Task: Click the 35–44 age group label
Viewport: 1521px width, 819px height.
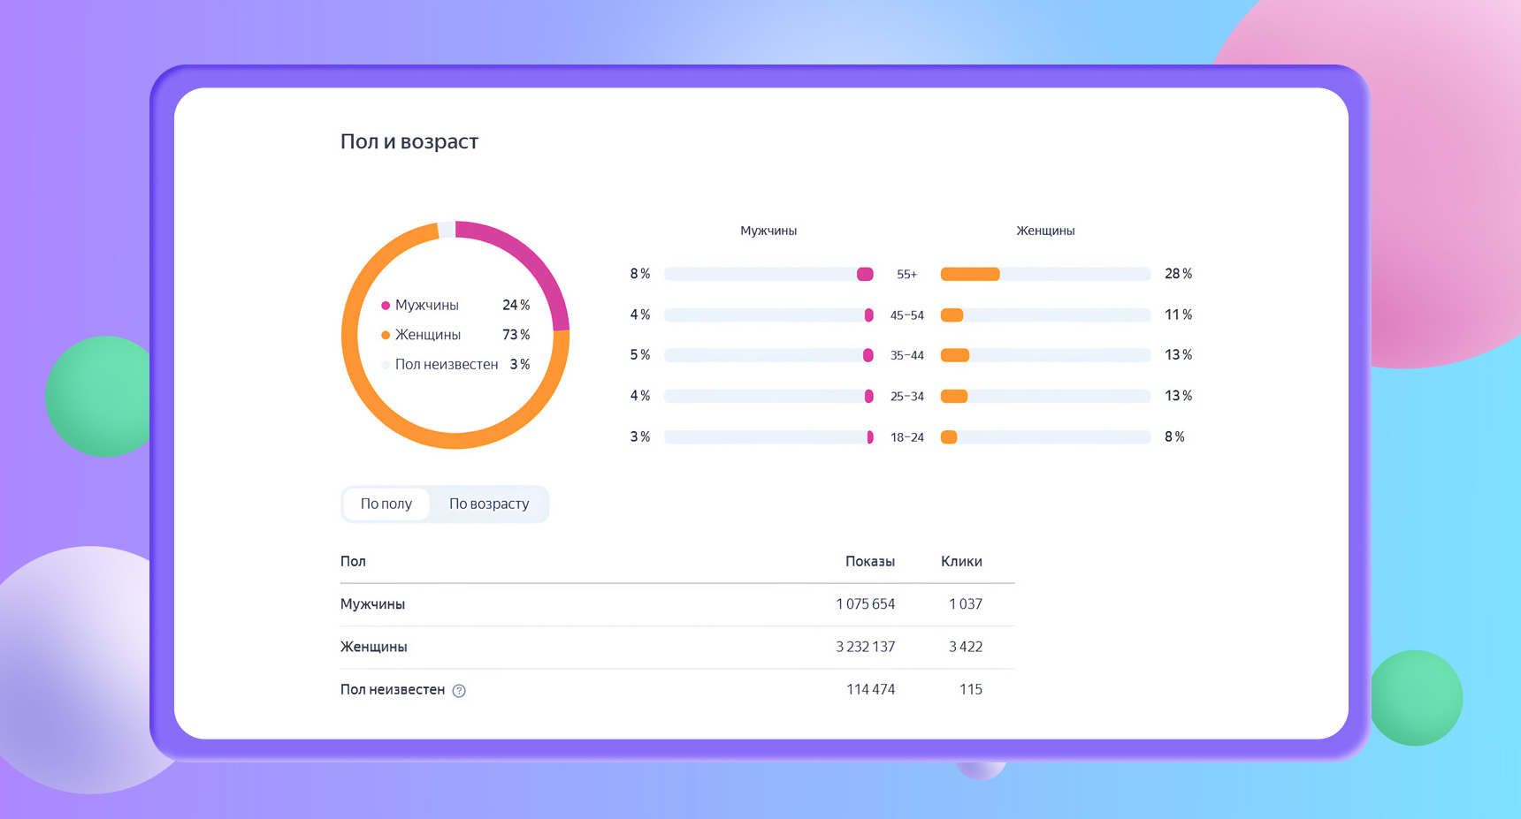Action: point(907,356)
